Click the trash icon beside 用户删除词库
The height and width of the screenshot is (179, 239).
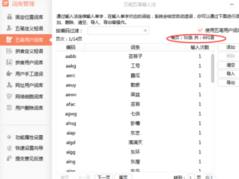click(9, 107)
